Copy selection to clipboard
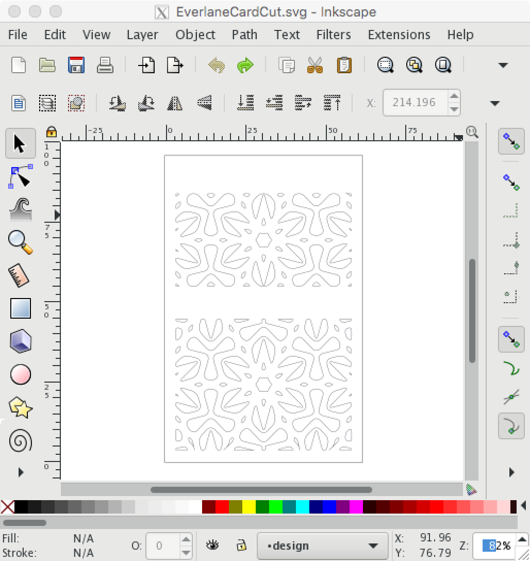 pos(287,65)
